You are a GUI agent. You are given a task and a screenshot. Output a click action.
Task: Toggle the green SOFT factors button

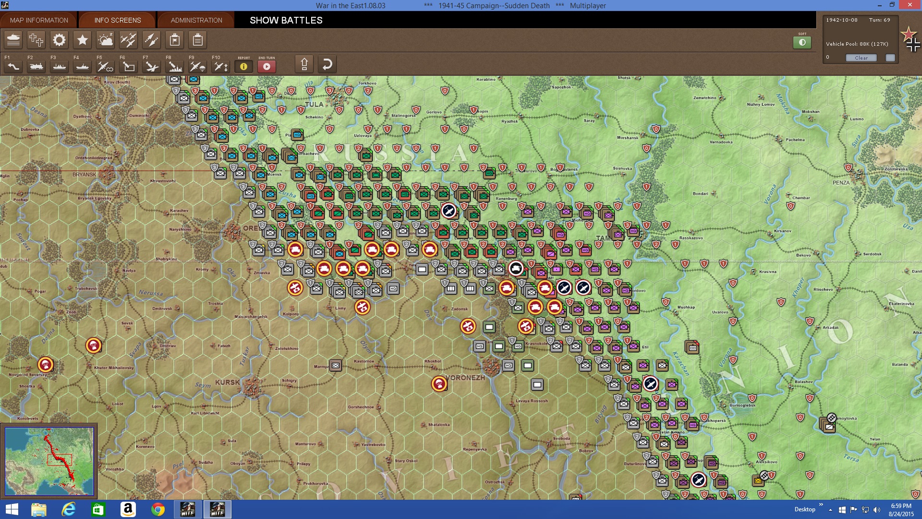coord(802,42)
